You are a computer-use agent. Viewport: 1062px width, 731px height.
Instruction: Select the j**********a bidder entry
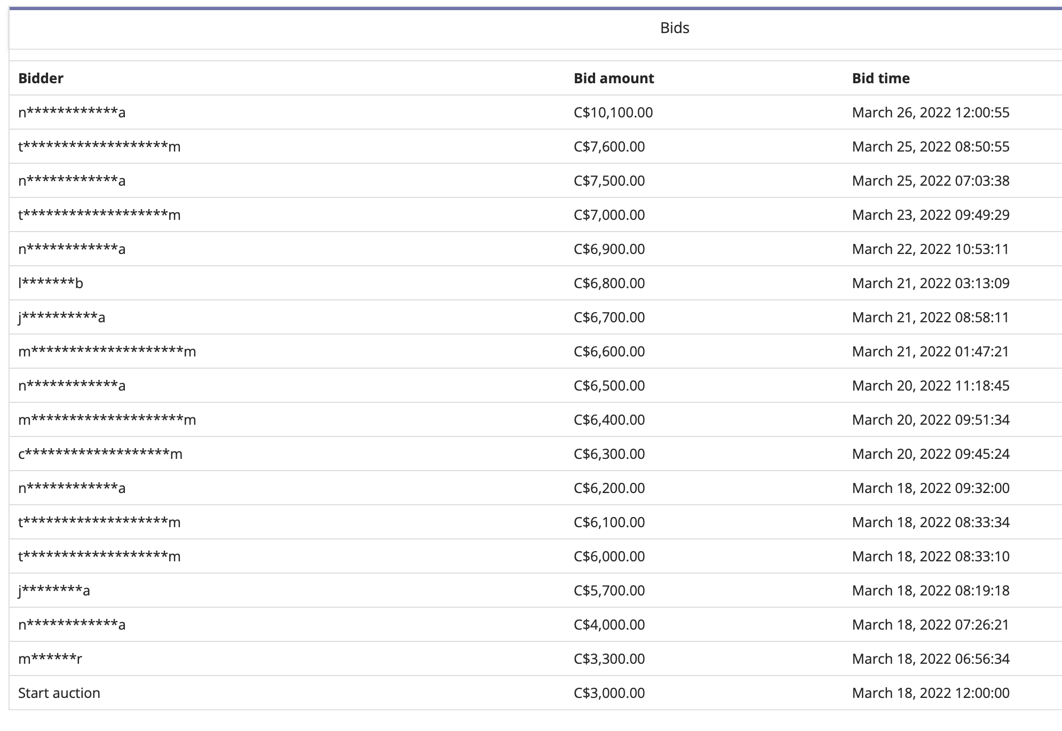pyautogui.click(x=61, y=317)
